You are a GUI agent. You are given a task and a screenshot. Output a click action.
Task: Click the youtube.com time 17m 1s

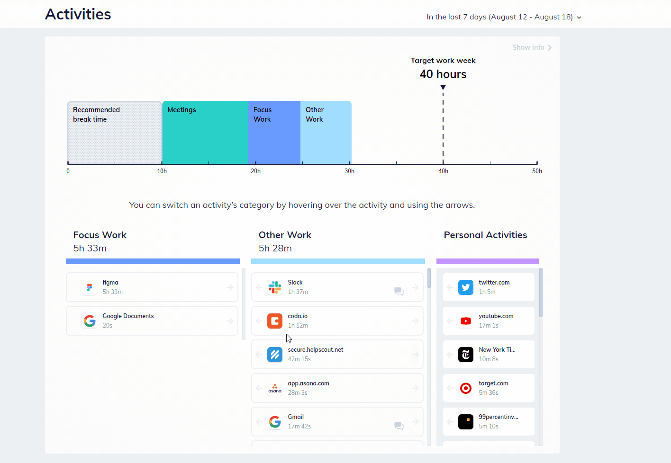pyautogui.click(x=489, y=326)
